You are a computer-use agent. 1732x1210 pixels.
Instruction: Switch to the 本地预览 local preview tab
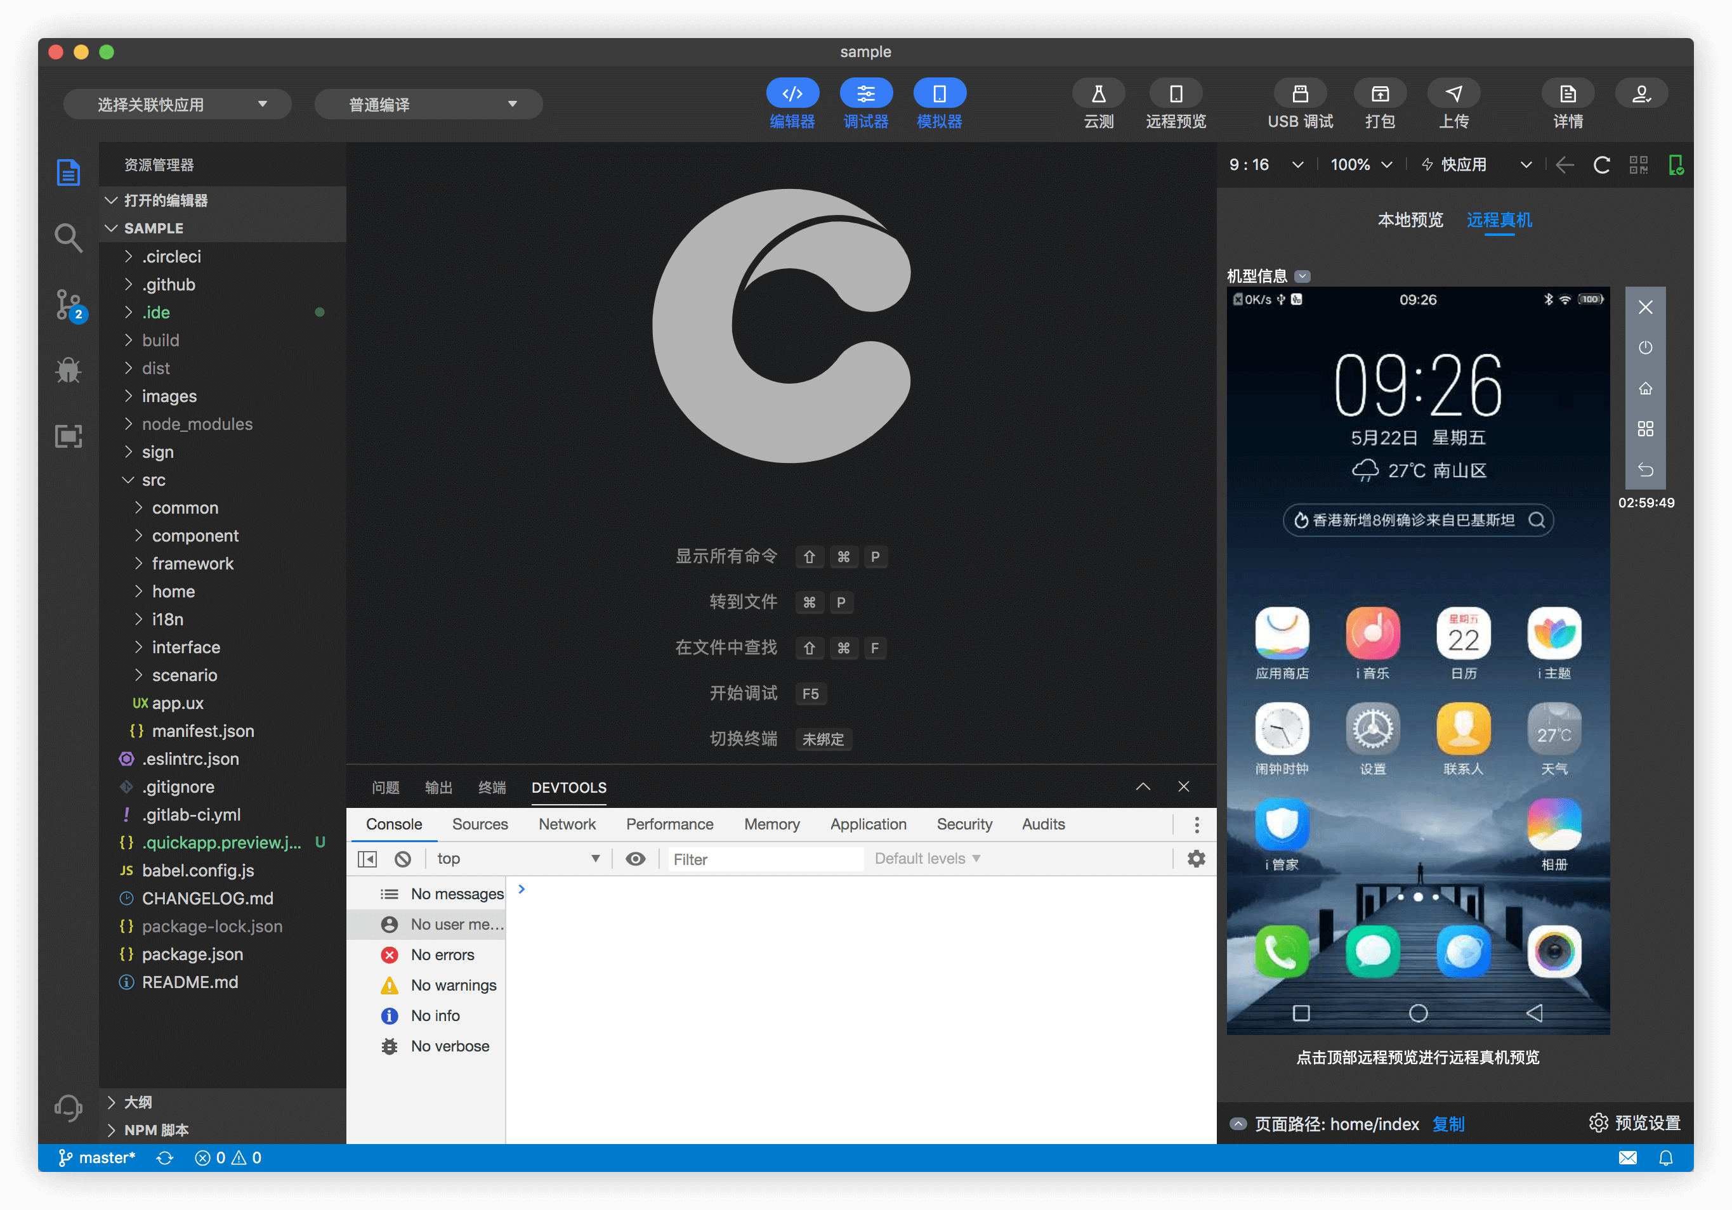(x=1409, y=219)
